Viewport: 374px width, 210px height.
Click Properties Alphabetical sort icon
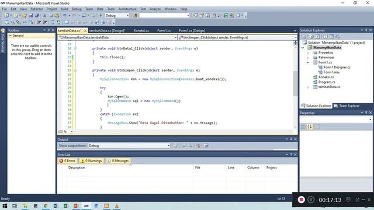(310, 127)
